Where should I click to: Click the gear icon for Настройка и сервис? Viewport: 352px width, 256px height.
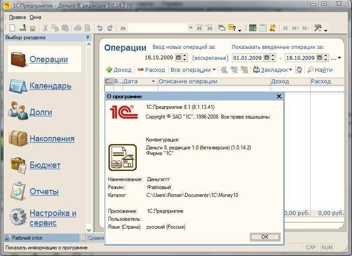click(x=19, y=216)
